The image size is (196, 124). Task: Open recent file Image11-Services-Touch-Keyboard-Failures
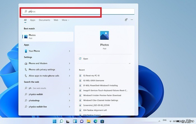[x=105, y=90]
